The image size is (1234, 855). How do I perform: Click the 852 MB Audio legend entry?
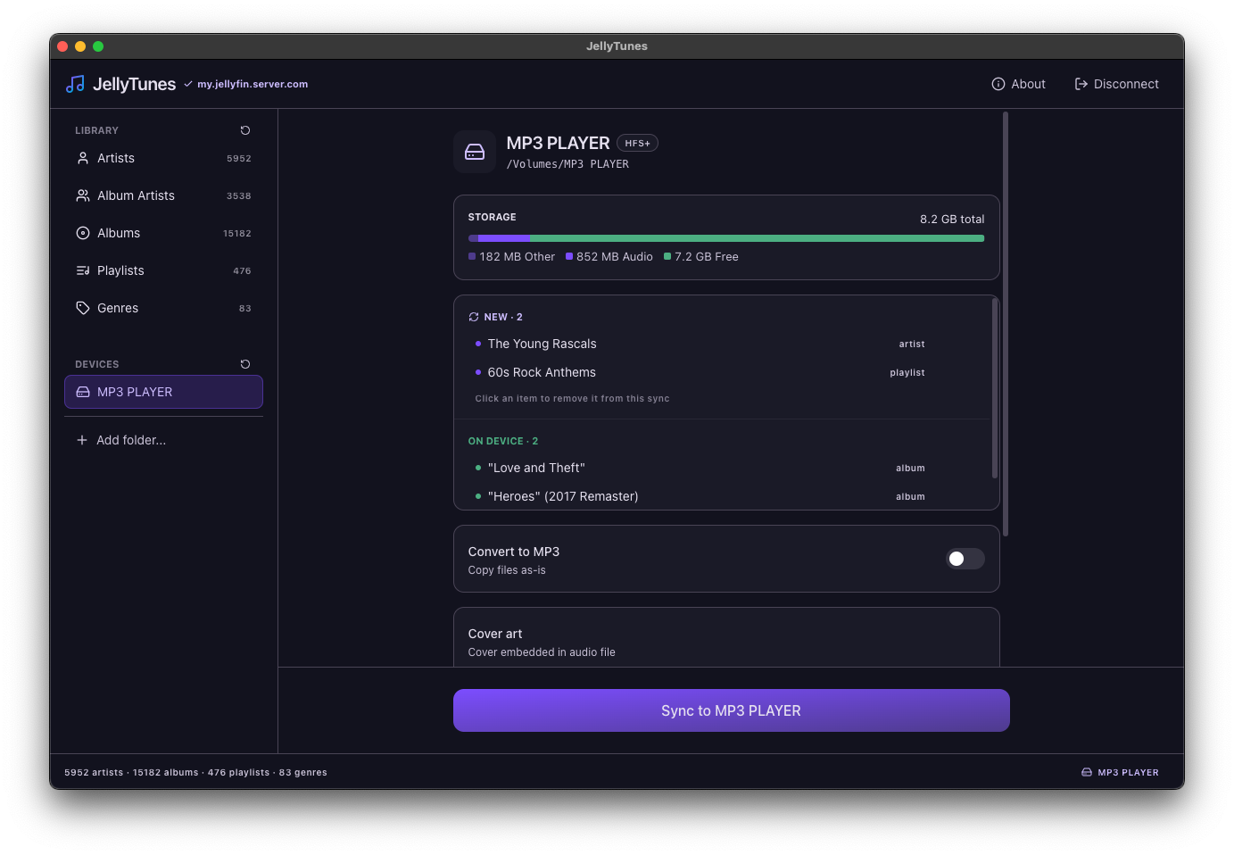[x=609, y=257]
